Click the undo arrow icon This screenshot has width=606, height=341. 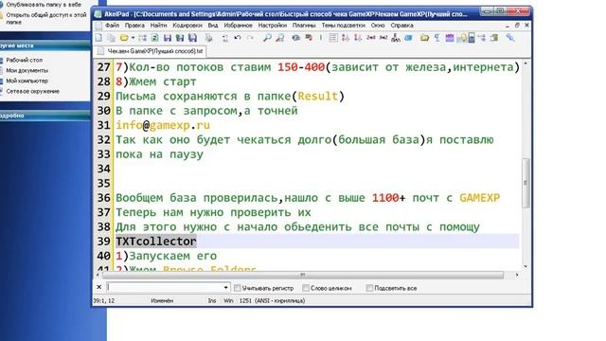[238, 38]
